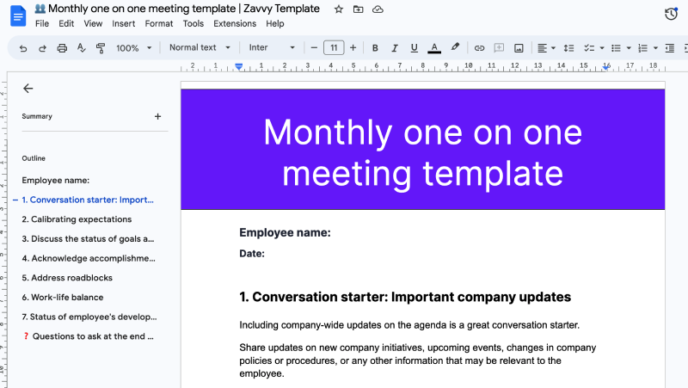Insert a checklist
The image size is (688, 388).
pyautogui.click(x=589, y=48)
